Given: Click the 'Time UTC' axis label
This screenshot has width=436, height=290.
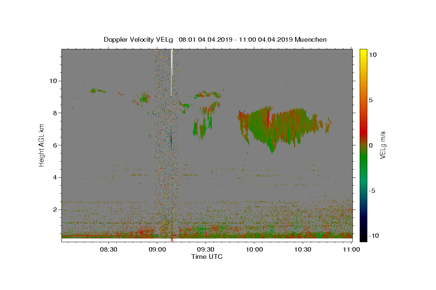Looking at the screenshot, I should click(207, 257).
